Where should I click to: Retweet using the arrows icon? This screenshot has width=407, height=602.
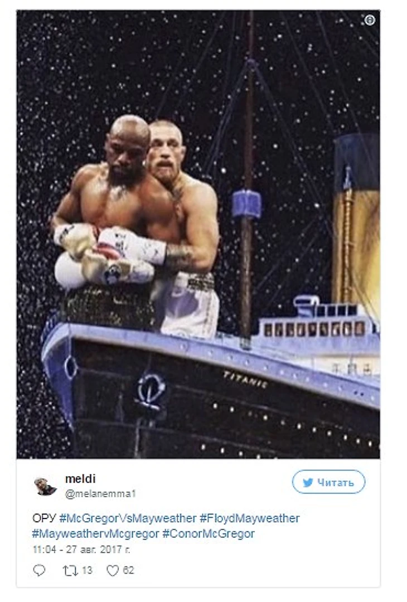70,571
